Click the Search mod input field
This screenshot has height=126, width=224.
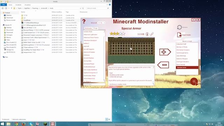[x=94, y=84]
